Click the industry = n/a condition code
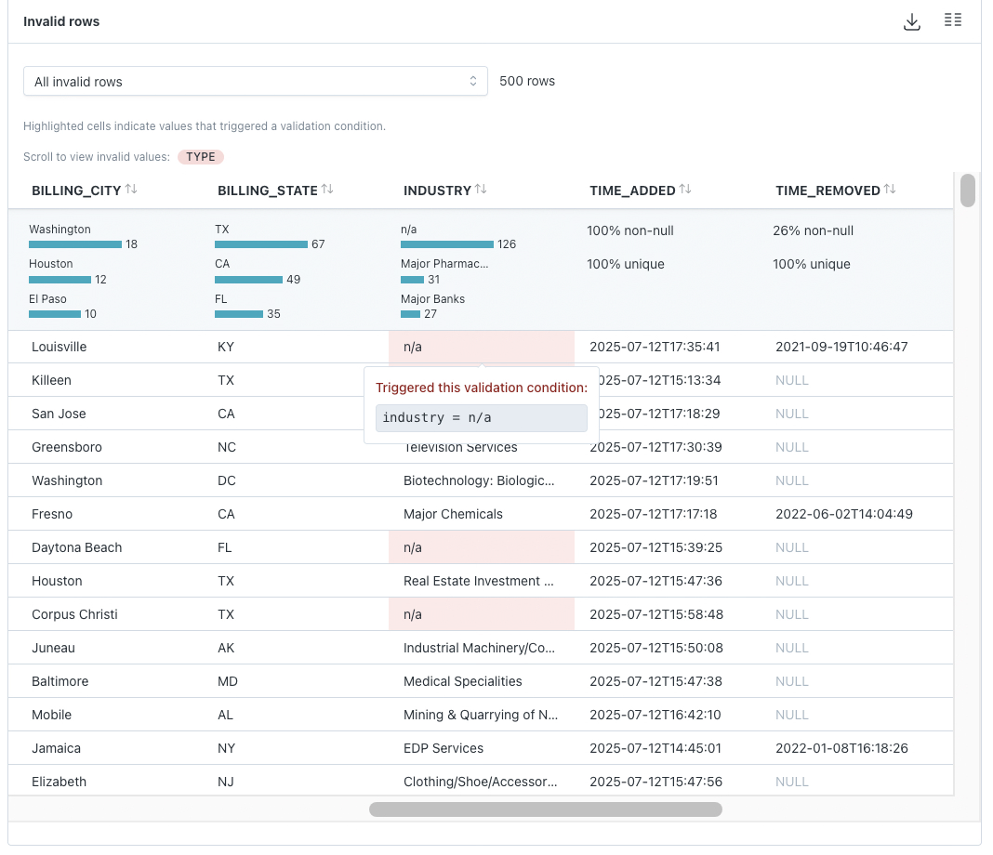Screen dimensions: 993x855 (482, 417)
